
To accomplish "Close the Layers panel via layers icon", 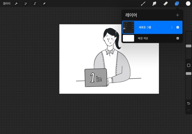I will [177, 4].
